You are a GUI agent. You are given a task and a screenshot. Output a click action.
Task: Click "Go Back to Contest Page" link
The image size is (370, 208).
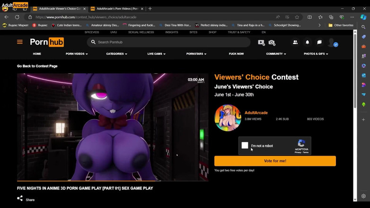(x=37, y=66)
